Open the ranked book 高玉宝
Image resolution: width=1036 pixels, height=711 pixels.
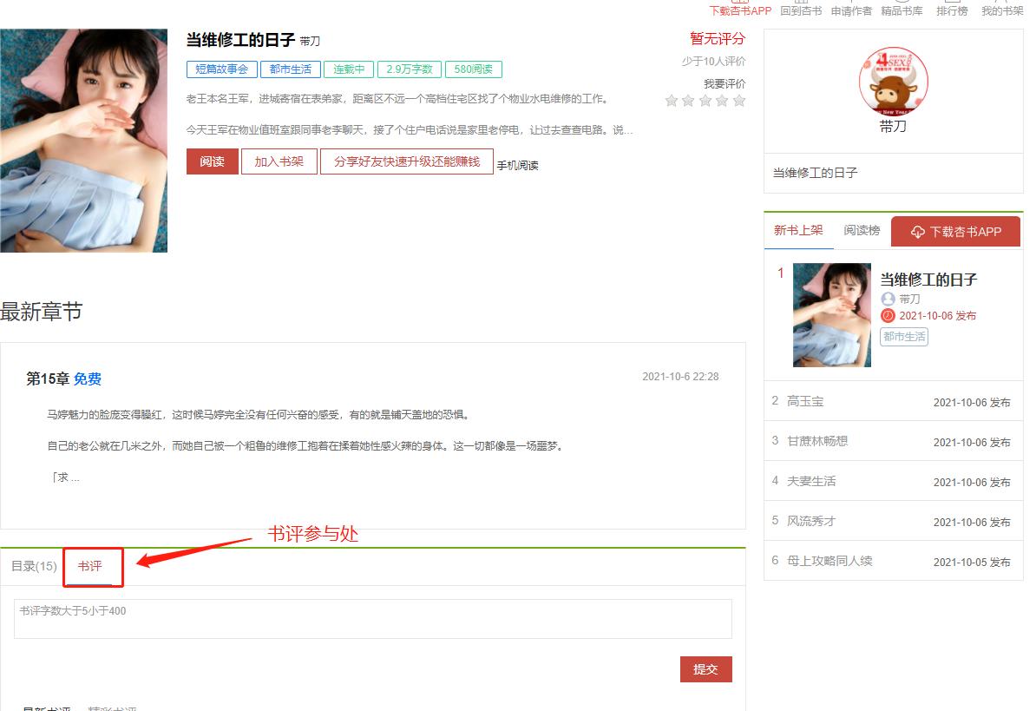[x=805, y=401]
